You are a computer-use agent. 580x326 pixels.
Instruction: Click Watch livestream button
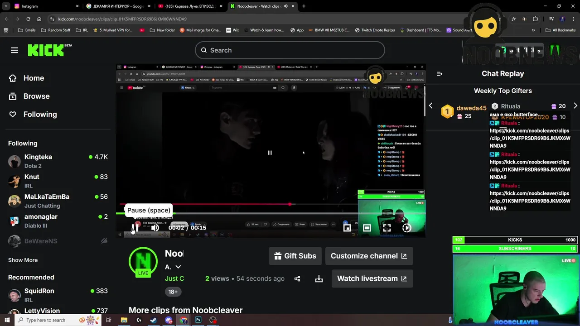(372, 278)
